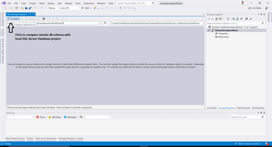Screen dimensions: 272x147
Task: Click the Stop comparison icon in SqlSchemaCompare toolbar
Action: (x=22, y=19)
